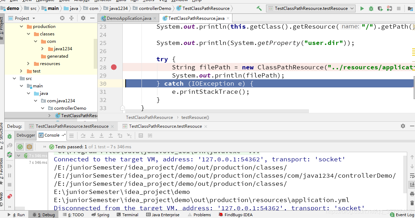Toggle show ignored tests button
415x218 pixels.
(29, 147)
